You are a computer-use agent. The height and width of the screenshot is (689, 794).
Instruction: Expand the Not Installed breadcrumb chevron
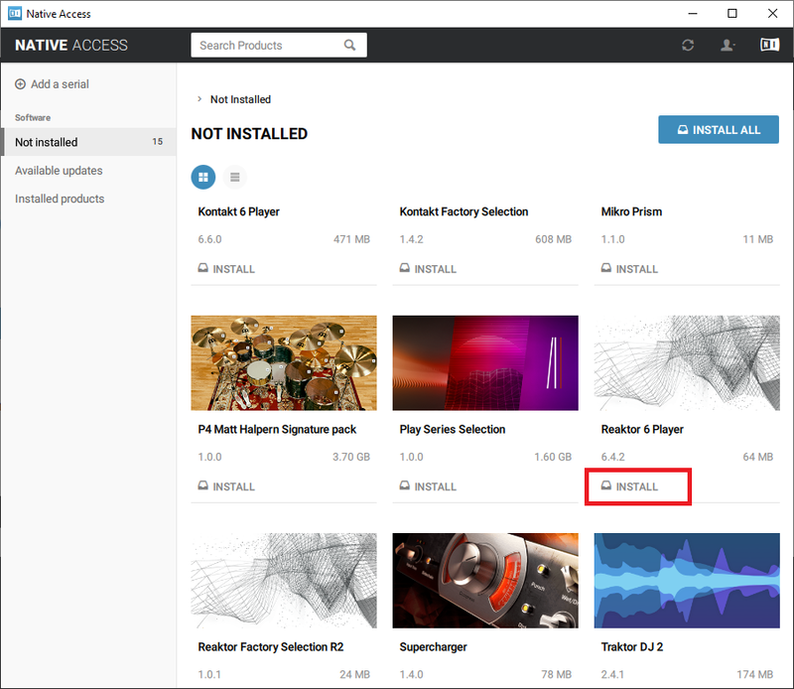199,99
